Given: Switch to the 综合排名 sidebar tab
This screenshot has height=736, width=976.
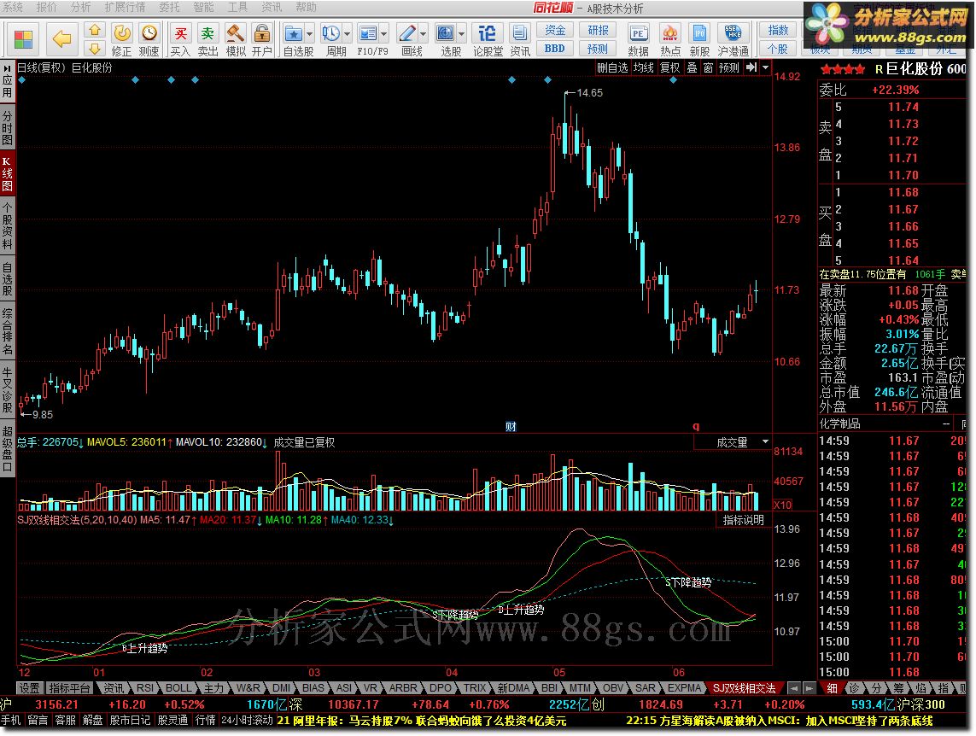Looking at the screenshot, I should 8,330.
